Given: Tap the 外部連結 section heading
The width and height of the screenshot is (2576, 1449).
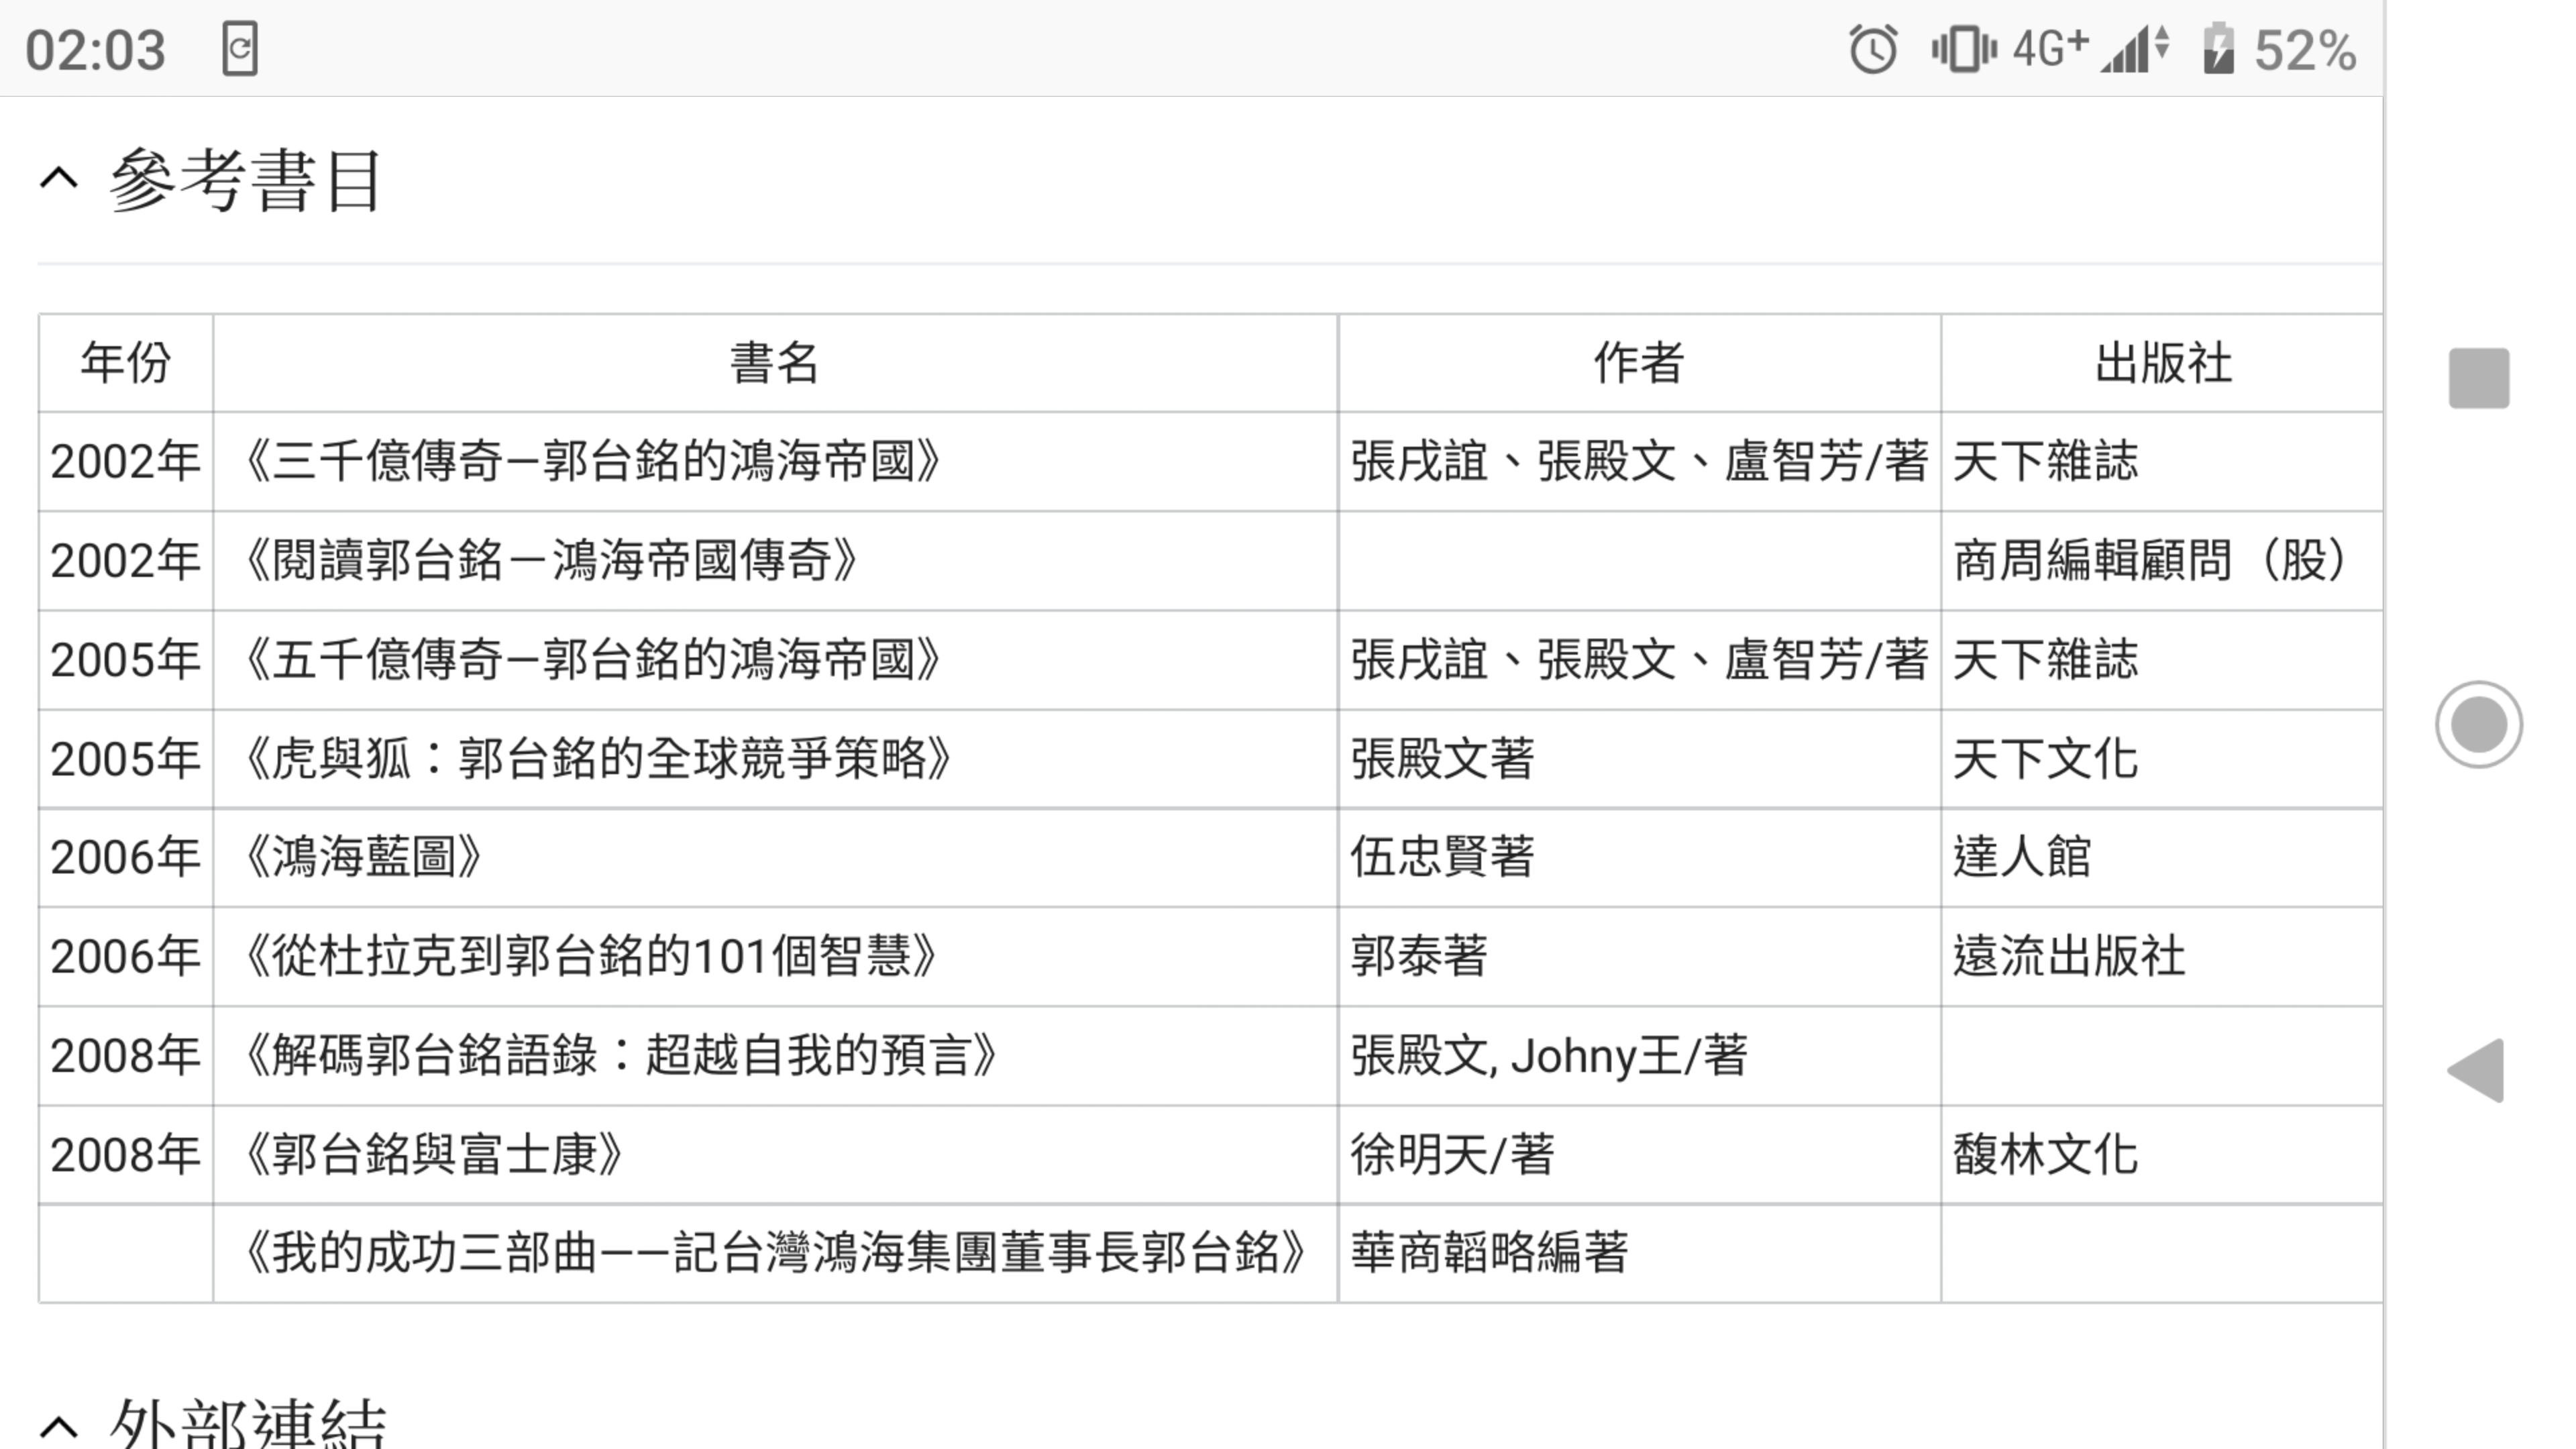Looking at the screenshot, I should coord(247,1424).
